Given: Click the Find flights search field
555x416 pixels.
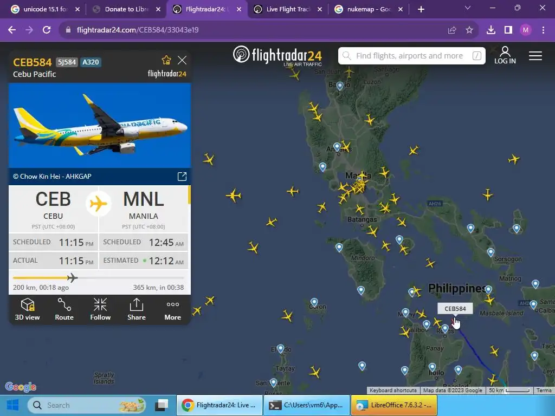Looking at the screenshot, I should click(412, 56).
